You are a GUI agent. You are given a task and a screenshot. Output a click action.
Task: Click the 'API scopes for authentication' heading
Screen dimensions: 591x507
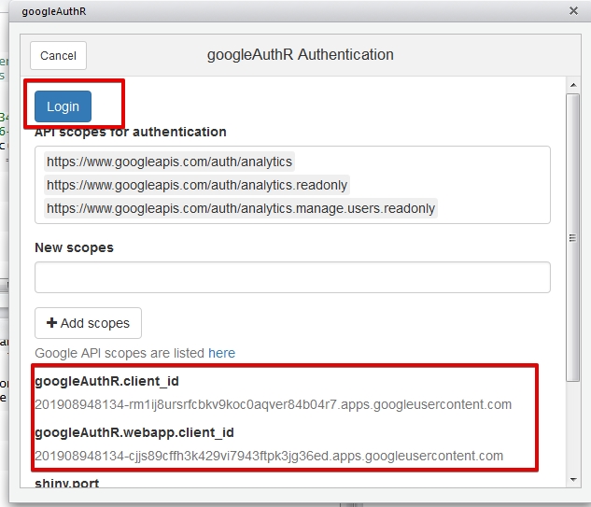pyautogui.click(x=131, y=132)
